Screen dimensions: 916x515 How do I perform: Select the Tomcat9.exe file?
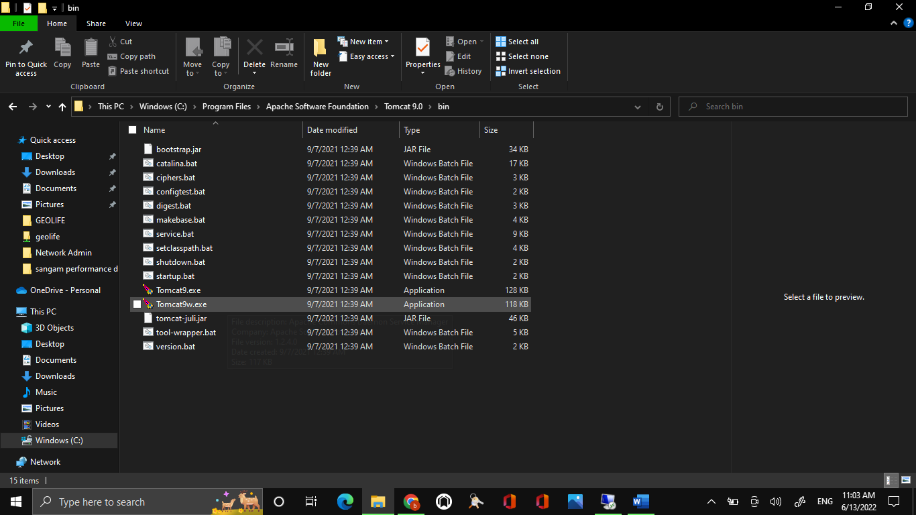pos(178,290)
